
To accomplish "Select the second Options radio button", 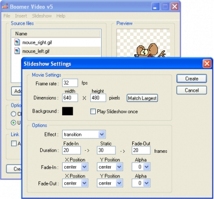I will click(x=13, y=123).
